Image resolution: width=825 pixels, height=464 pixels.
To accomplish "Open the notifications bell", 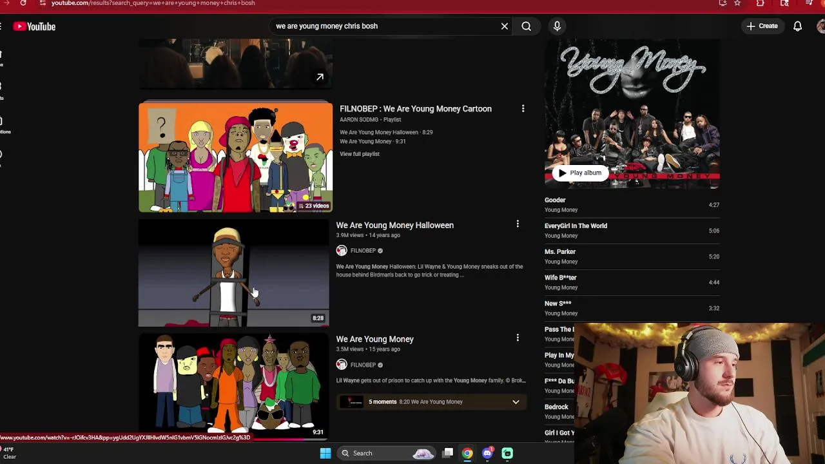I will click(x=797, y=26).
